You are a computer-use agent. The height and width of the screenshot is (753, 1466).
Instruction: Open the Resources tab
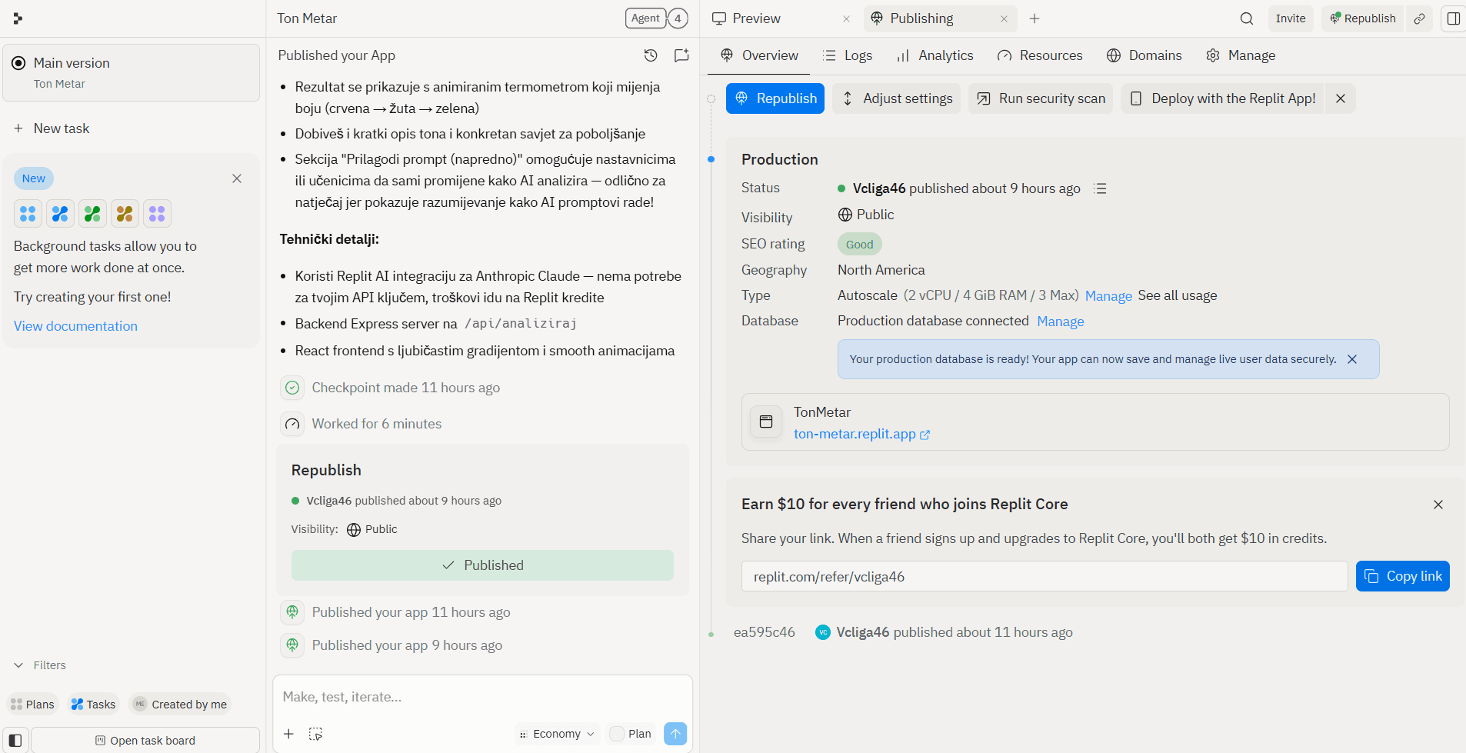click(x=1040, y=55)
